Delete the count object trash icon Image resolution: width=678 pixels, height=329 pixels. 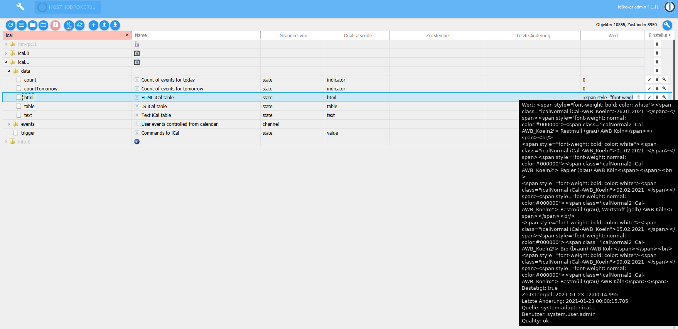point(657,80)
